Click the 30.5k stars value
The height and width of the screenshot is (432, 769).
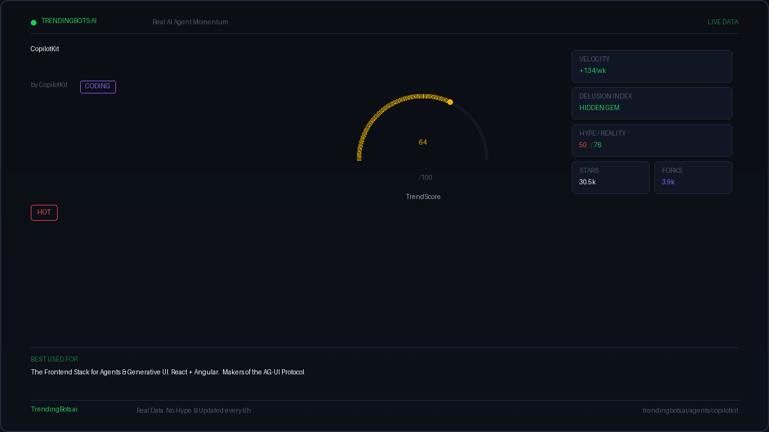pos(588,182)
